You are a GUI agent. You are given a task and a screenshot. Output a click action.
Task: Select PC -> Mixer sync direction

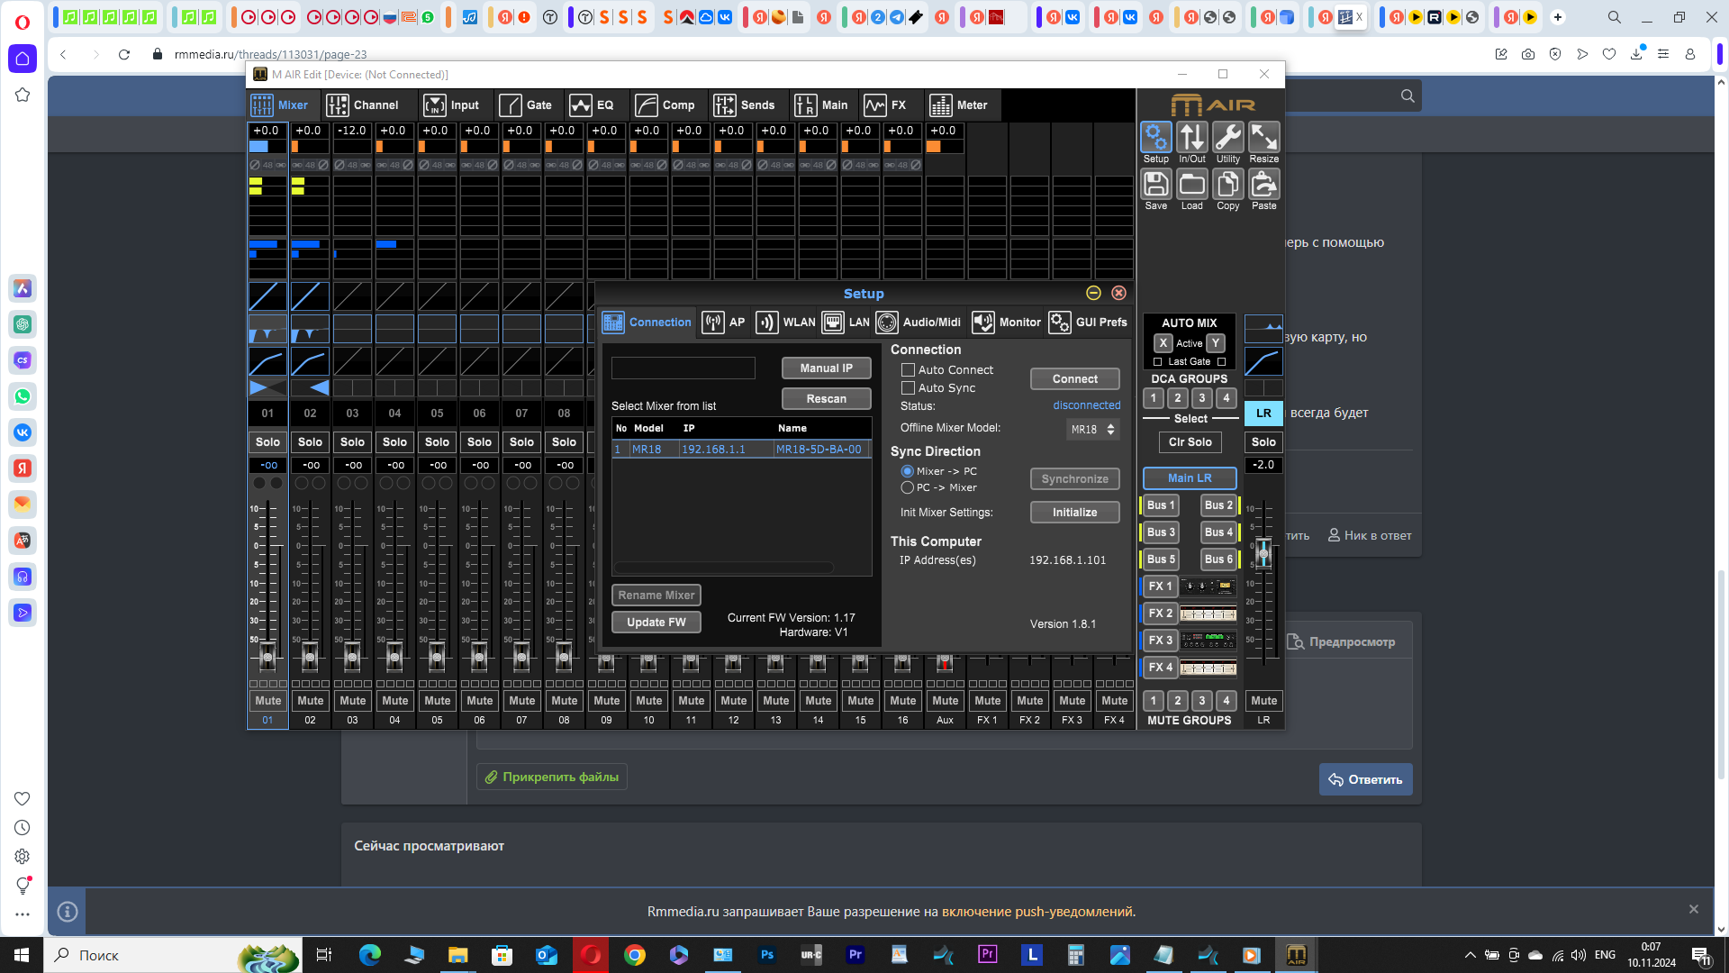(908, 487)
